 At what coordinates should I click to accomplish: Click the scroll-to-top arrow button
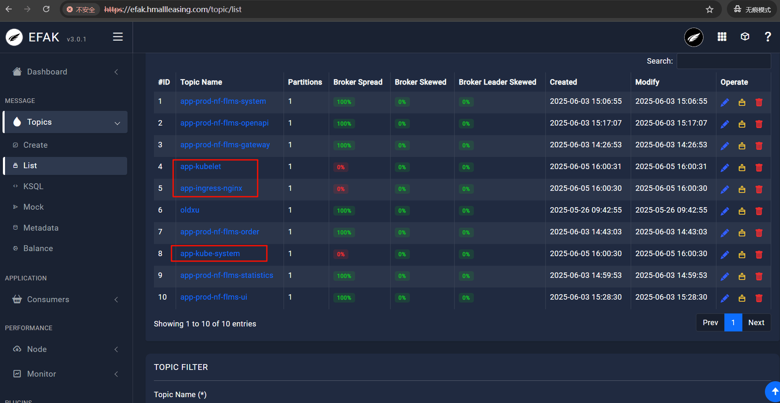(x=773, y=391)
